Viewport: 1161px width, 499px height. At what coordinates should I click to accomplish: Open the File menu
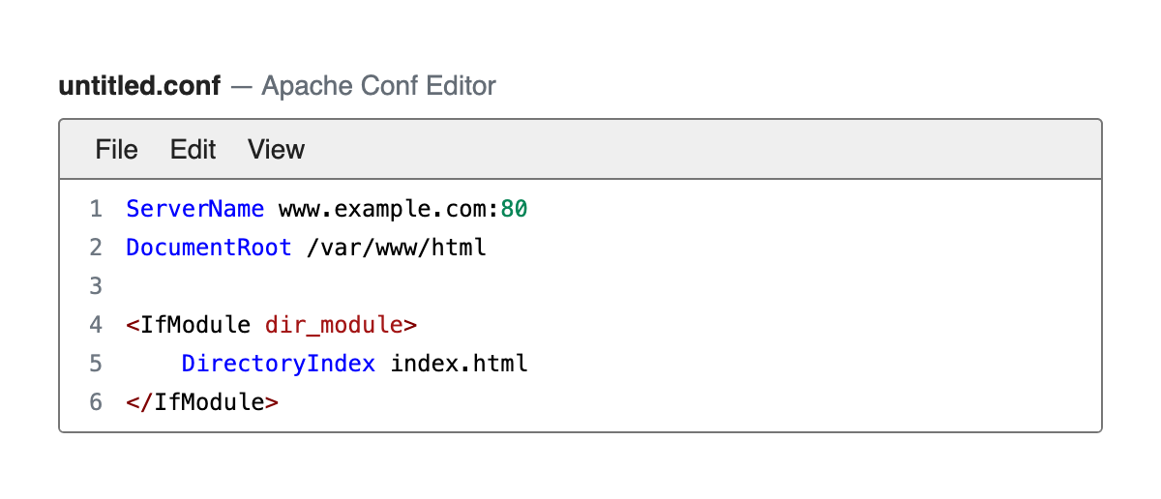tap(117, 150)
